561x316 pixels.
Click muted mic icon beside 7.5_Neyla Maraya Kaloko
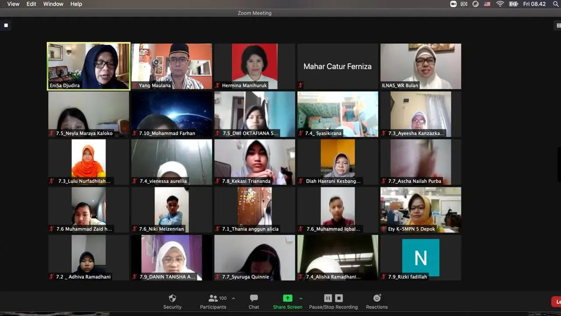coord(52,133)
